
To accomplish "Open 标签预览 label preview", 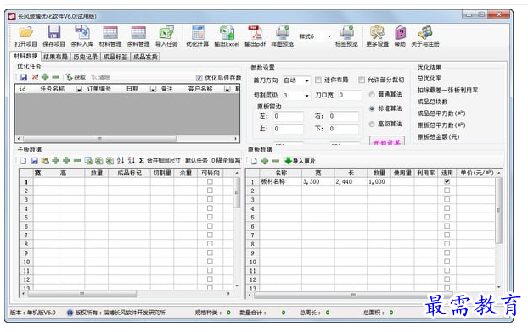I will point(346,36).
